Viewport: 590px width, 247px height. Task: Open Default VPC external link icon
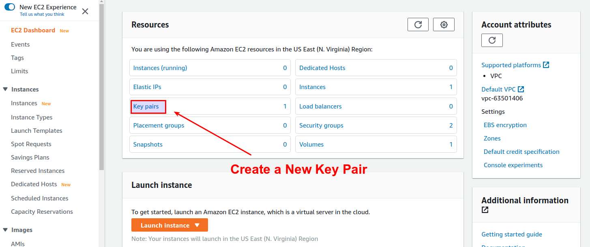click(x=521, y=89)
